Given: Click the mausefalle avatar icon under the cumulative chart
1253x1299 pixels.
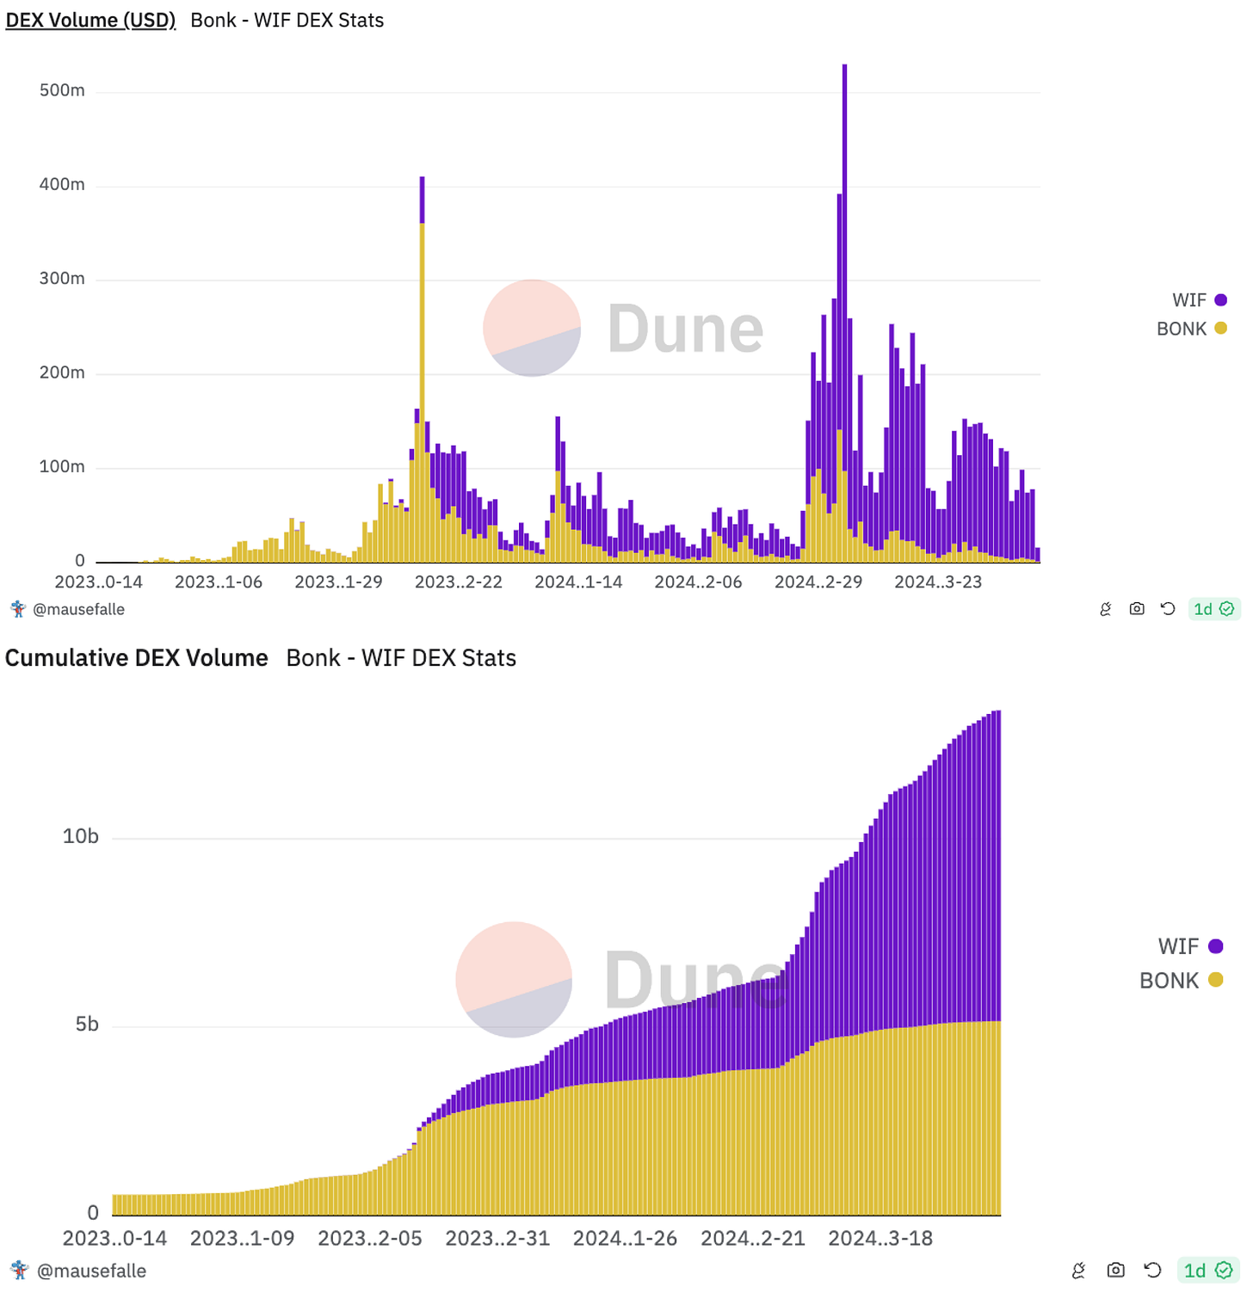Looking at the screenshot, I should 19,1271.
